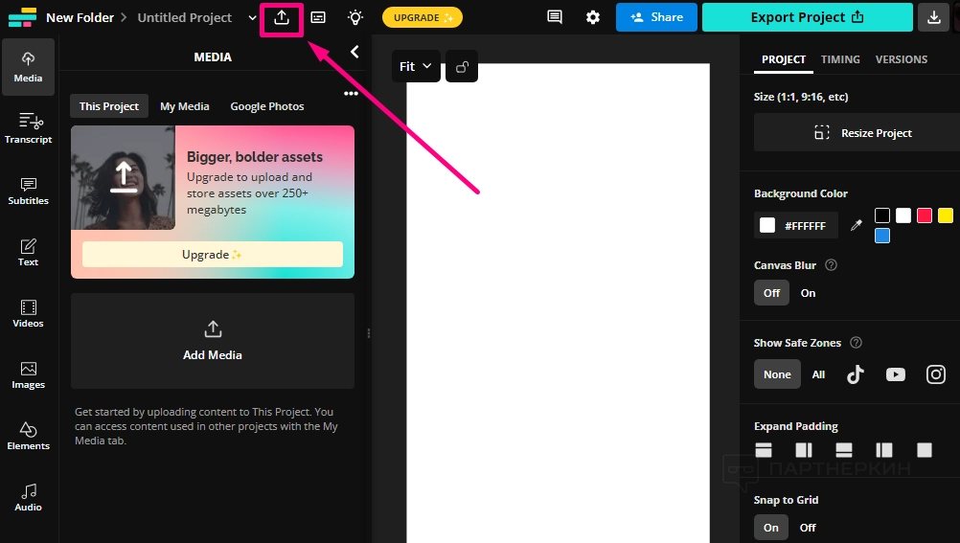Choose the white preset color swatch

pyautogui.click(x=903, y=215)
